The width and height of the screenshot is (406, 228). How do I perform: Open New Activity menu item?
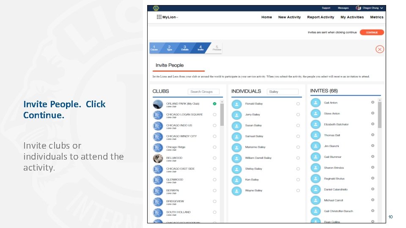pyautogui.click(x=289, y=17)
